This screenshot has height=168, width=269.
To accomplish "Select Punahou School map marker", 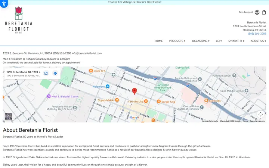I will pos(234,75).
